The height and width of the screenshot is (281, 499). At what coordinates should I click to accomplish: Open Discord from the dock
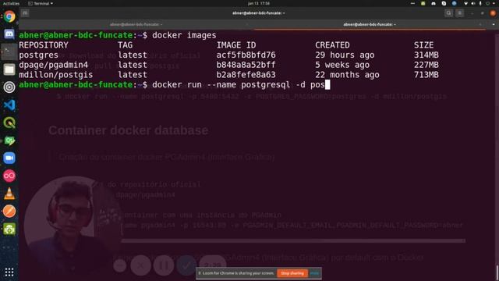pos(9,34)
